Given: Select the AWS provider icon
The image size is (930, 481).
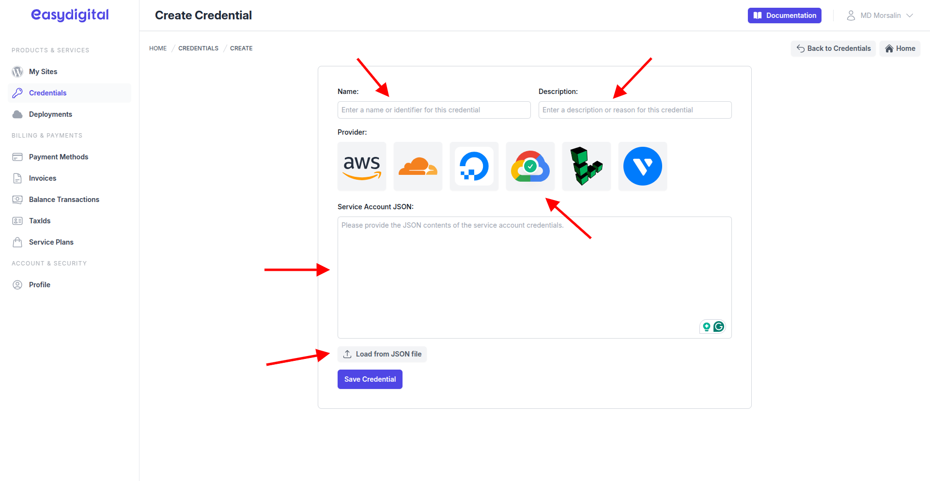Looking at the screenshot, I should (x=361, y=166).
